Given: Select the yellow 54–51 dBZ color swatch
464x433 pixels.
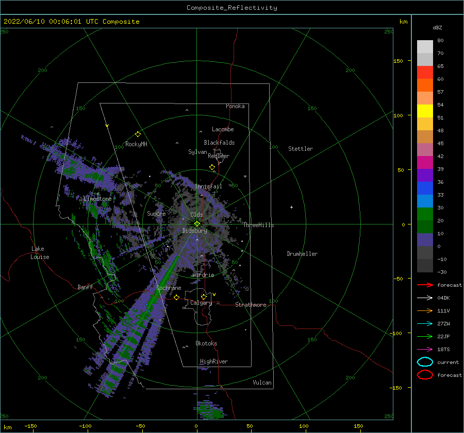Looking at the screenshot, I should tap(425, 111).
